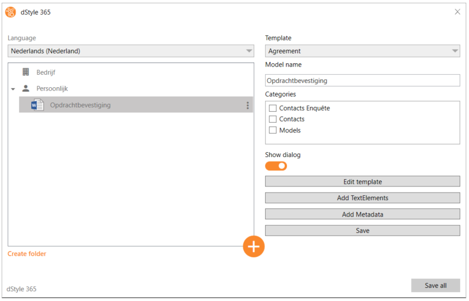Screen dimensions: 469x301
Task: Close the dStyle 365 dialog
Action: 458,12
